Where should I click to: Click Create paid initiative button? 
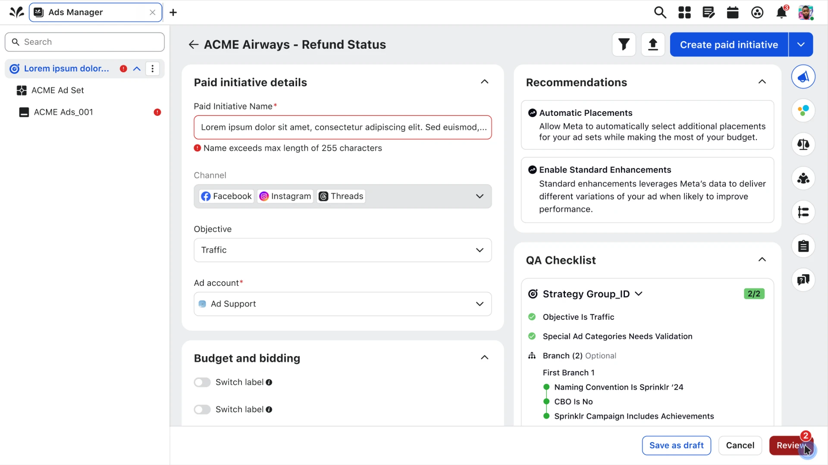[x=729, y=44]
